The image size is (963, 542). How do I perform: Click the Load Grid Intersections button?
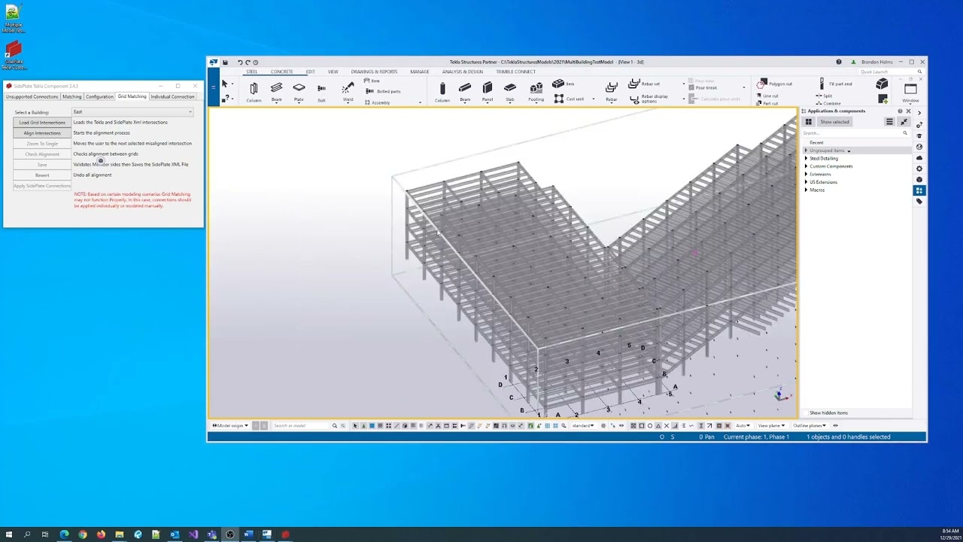tap(42, 123)
